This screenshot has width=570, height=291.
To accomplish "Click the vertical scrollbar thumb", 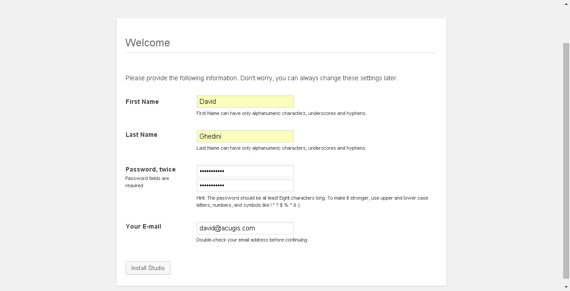I will tap(566, 160).
